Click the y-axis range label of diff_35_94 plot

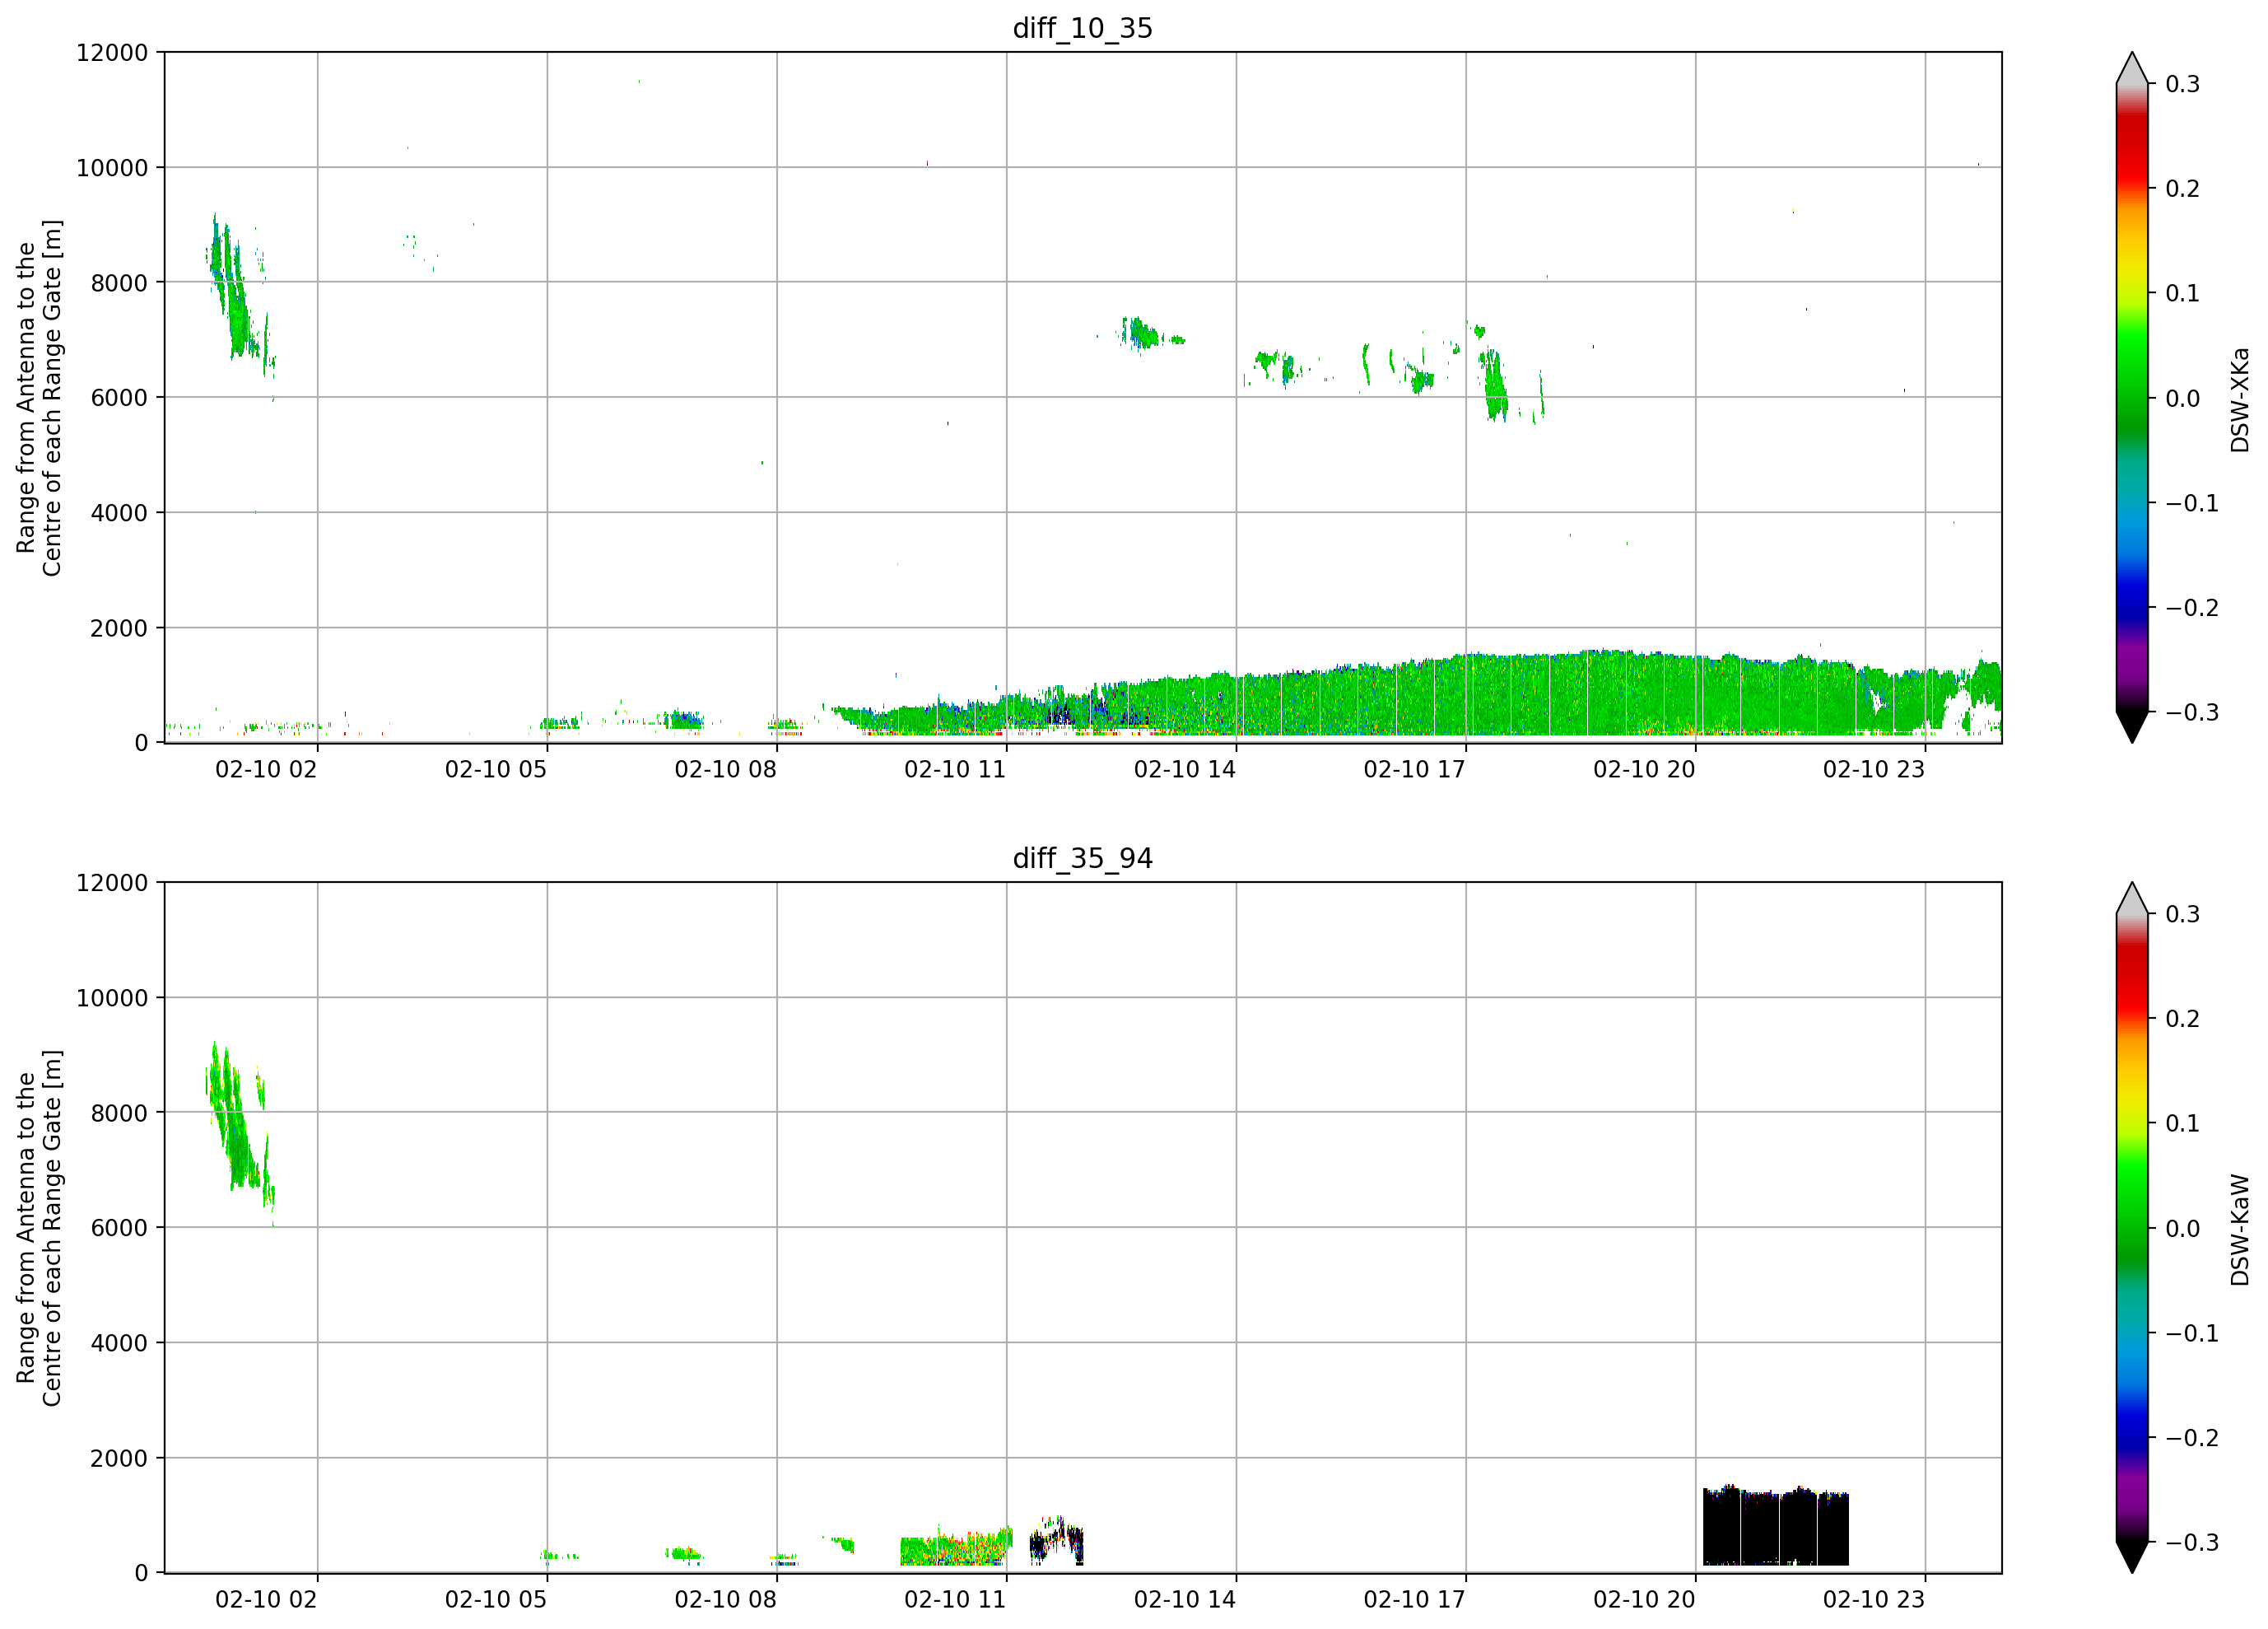[39, 1228]
